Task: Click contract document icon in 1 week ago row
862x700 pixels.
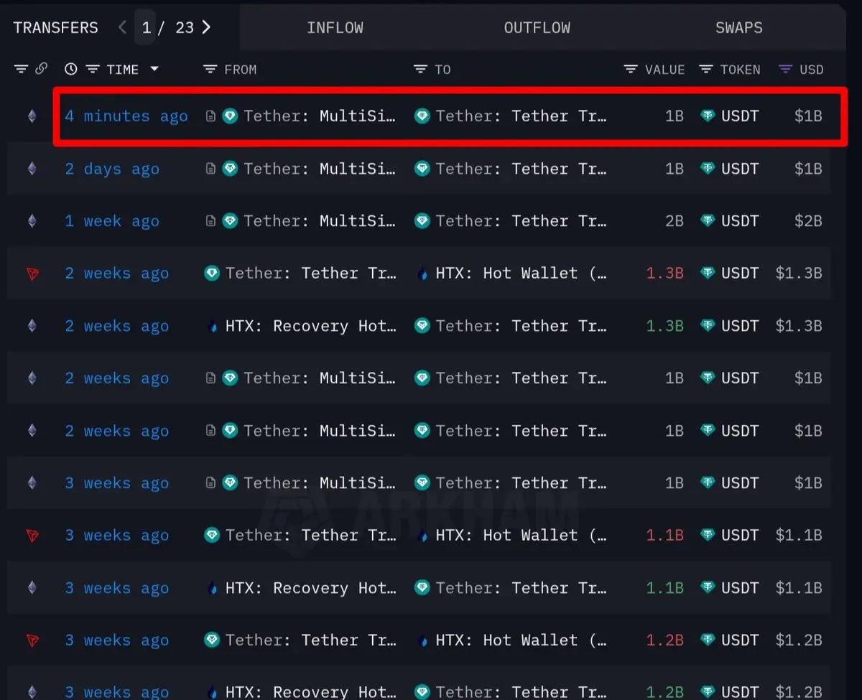Action: click(210, 221)
